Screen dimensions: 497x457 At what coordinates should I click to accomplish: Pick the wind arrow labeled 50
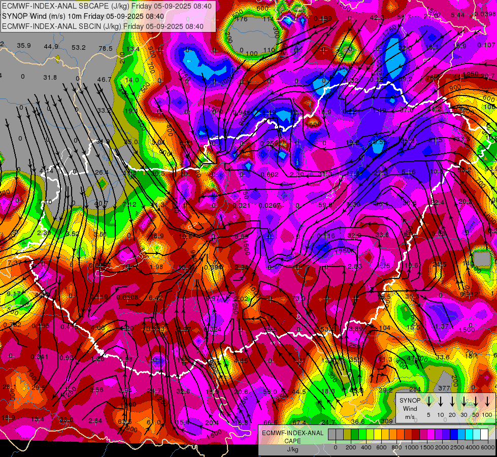point(476,401)
